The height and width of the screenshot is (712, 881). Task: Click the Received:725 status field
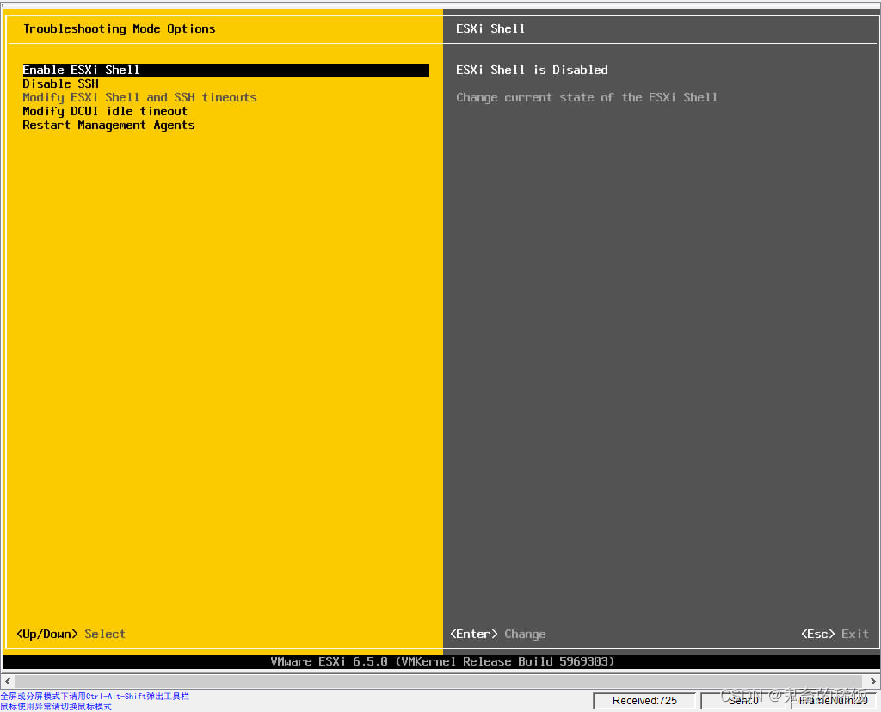tap(644, 700)
